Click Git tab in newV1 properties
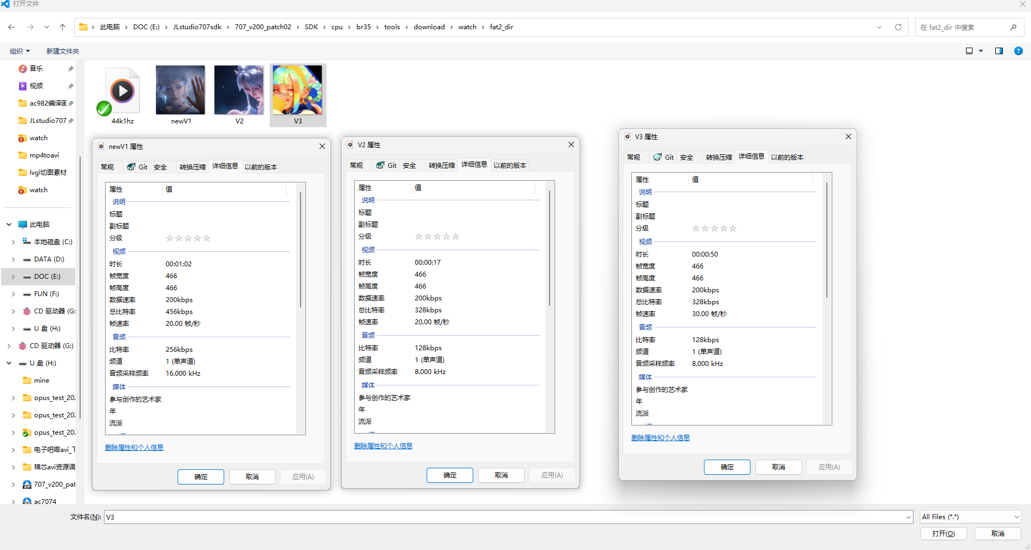This screenshot has height=550, width=1031. 138,167
